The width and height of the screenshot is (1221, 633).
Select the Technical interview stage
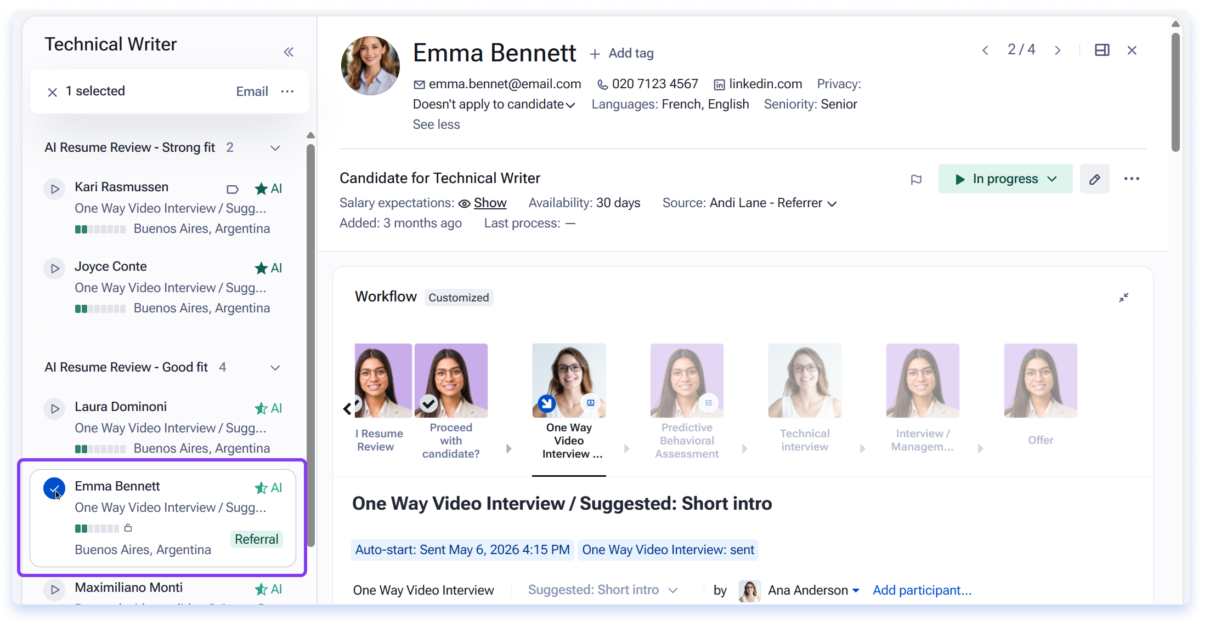[x=805, y=398]
